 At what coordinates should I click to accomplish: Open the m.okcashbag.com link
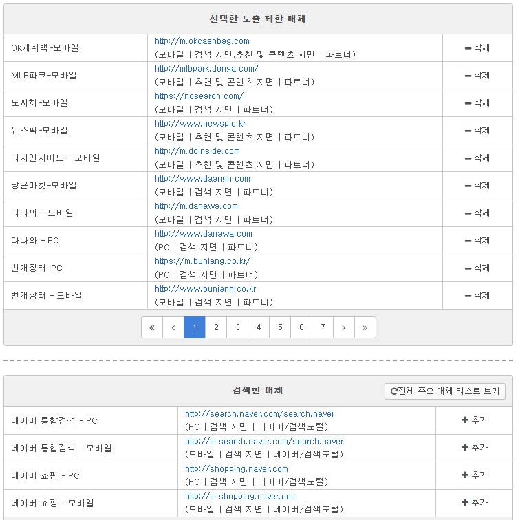[202, 41]
